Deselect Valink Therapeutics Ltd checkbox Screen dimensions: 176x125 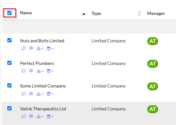(10, 108)
